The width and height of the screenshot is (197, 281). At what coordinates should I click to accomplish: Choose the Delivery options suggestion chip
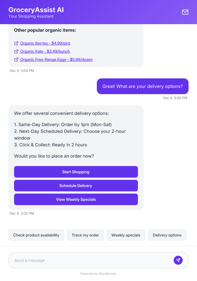pos(167,235)
